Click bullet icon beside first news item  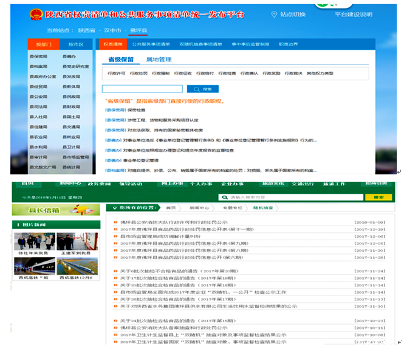point(115,223)
